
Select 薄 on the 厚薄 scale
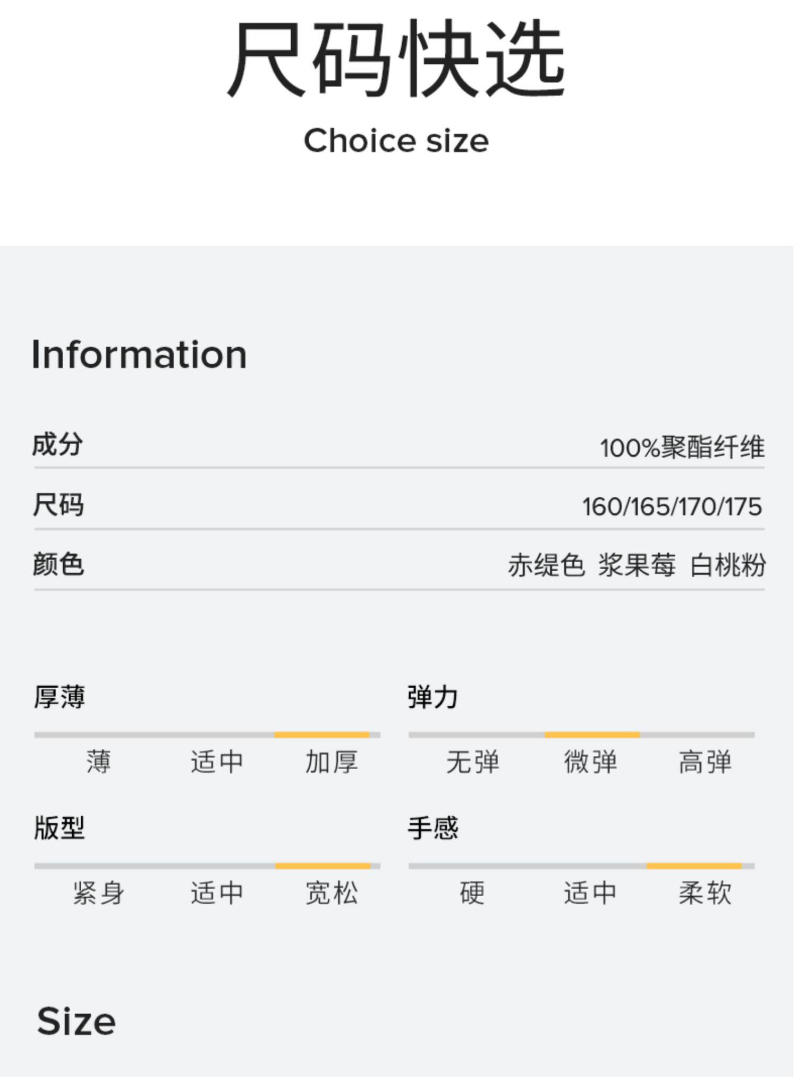98,762
